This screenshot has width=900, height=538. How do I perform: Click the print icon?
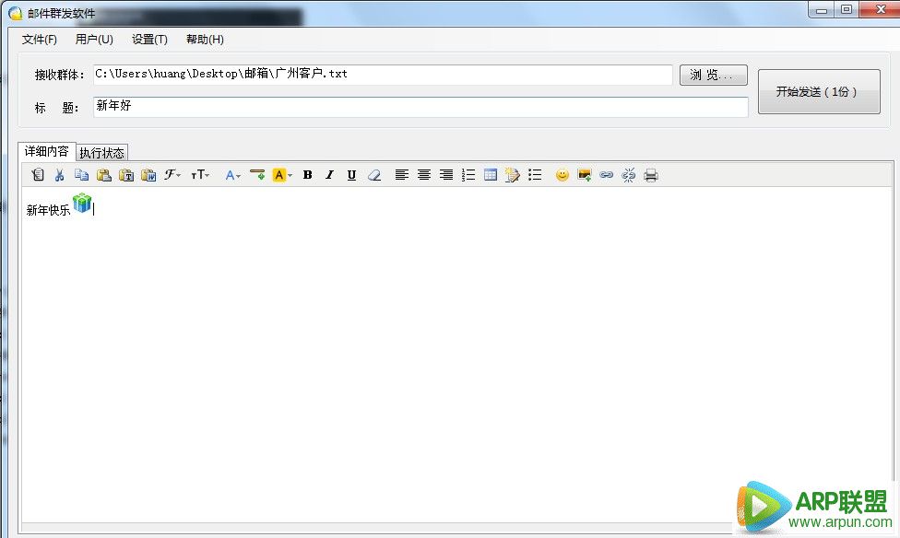point(651,175)
